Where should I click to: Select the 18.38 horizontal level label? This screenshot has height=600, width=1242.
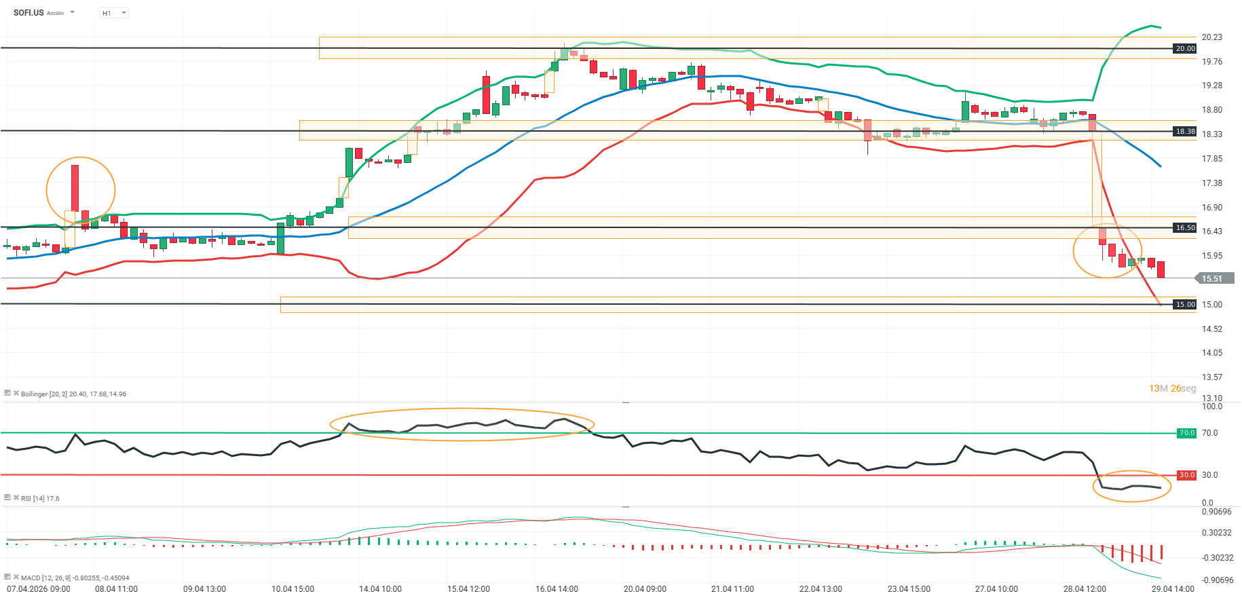(x=1185, y=131)
